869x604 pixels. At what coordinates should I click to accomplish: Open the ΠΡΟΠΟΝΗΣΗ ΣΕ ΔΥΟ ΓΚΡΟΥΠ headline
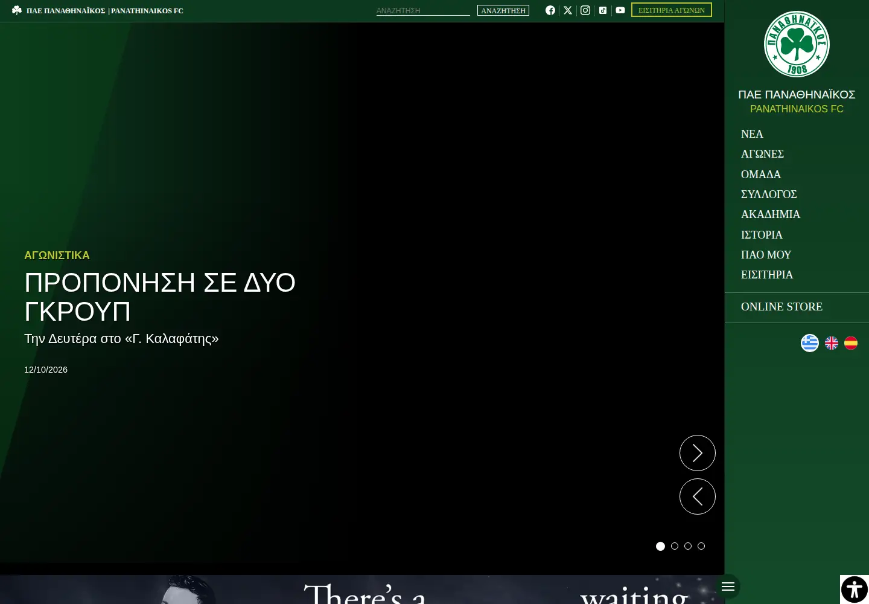click(160, 297)
